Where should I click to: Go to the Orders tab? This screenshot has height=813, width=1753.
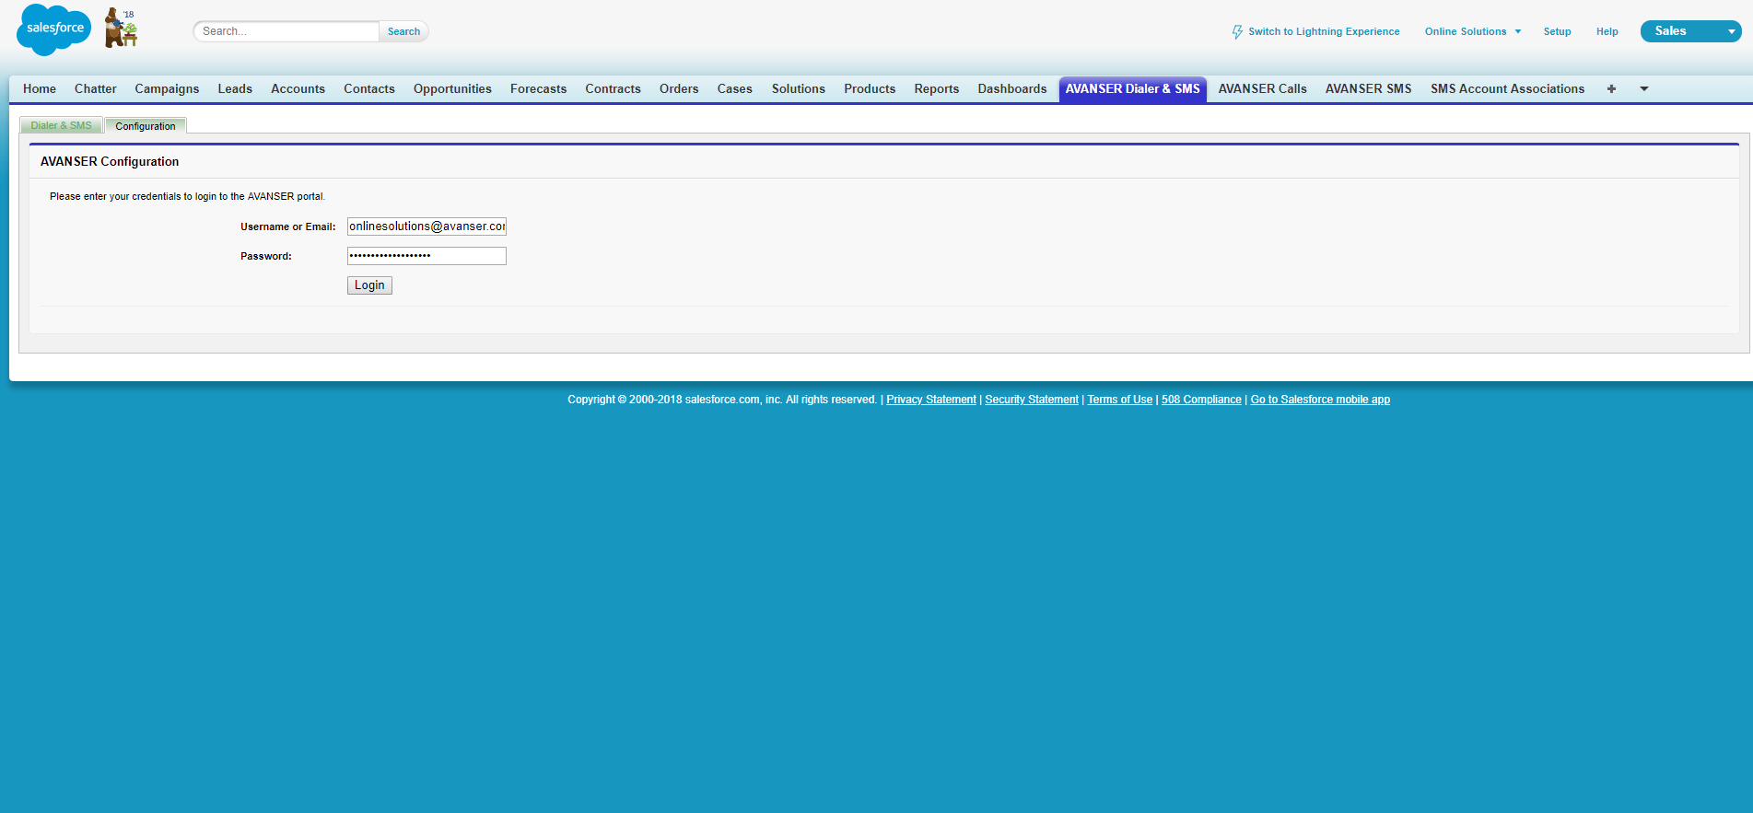coord(679,89)
